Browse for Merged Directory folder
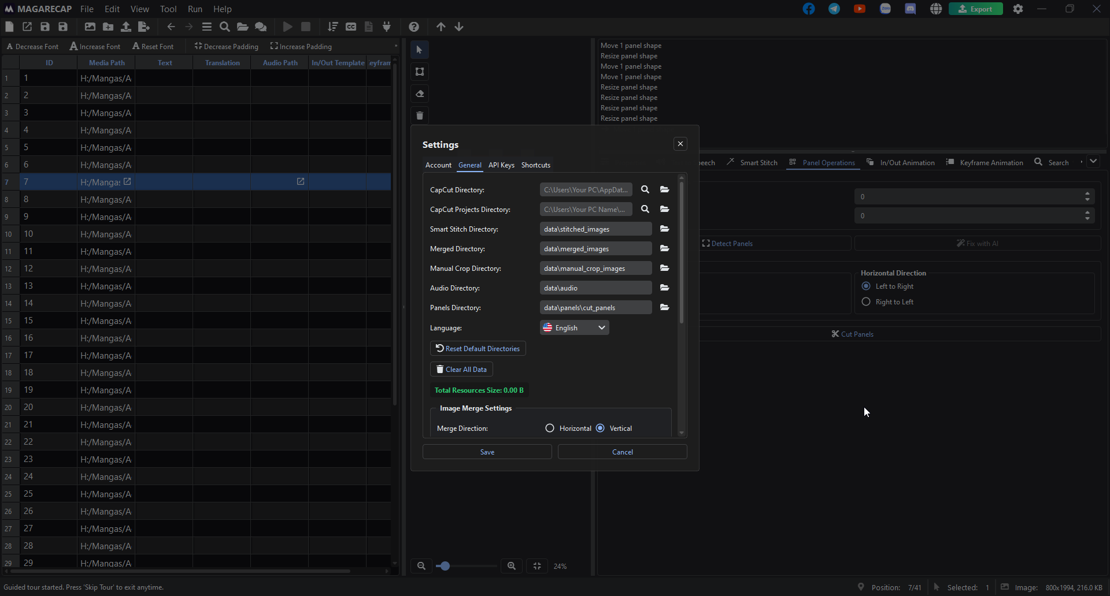This screenshot has width=1110, height=596. [665, 248]
